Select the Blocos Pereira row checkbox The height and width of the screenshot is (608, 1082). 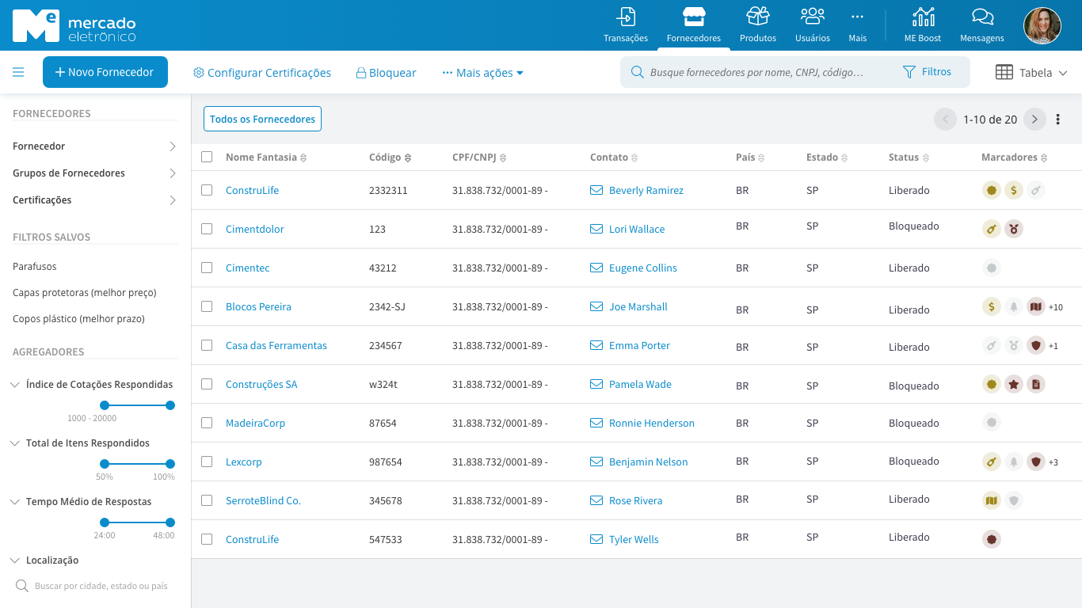pos(207,306)
